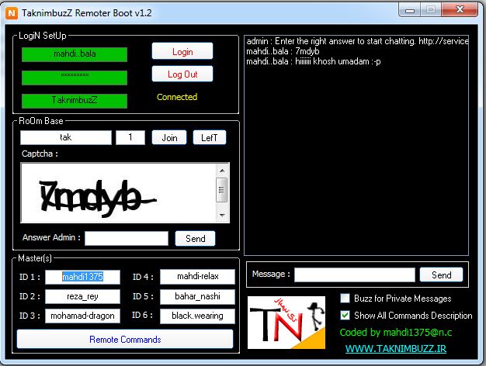Open the WWW.TAKNIMBUZZ.IR link
Viewport: 486px width, 366px height.
click(396, 348)
